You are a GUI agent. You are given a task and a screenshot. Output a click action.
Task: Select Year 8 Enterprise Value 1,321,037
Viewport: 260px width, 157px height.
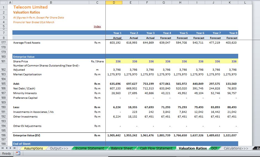click(x=230, y=135)
